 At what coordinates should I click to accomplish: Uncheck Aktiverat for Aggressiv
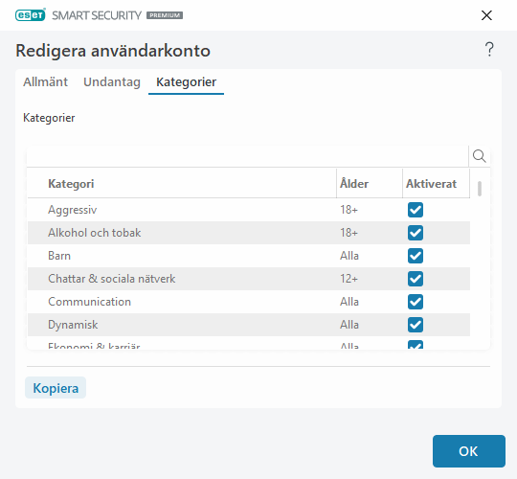coord(416,210)
